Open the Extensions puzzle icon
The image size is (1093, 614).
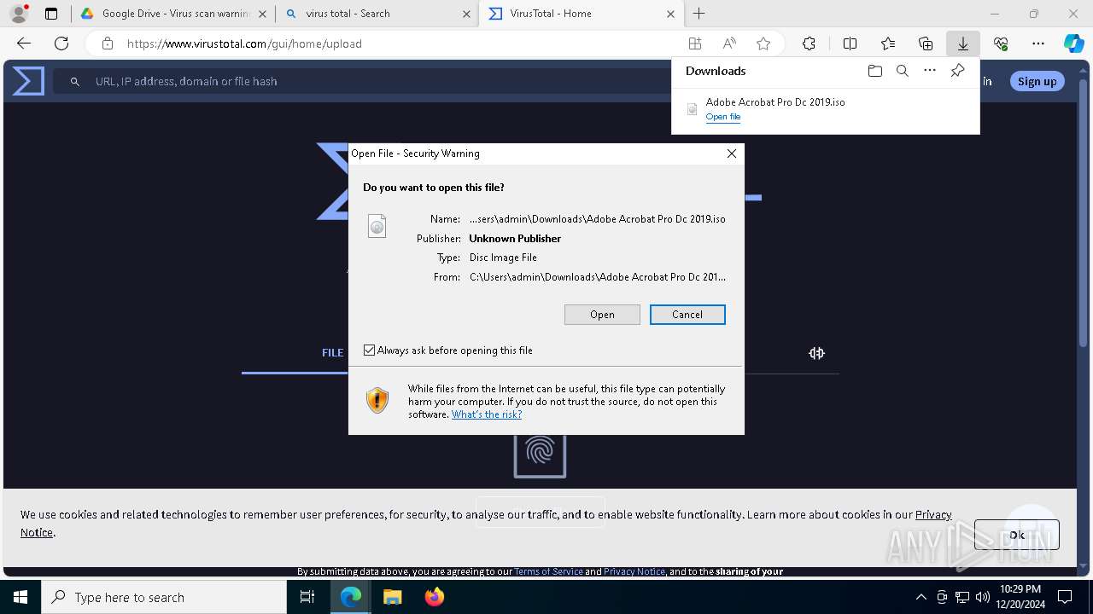809,43
